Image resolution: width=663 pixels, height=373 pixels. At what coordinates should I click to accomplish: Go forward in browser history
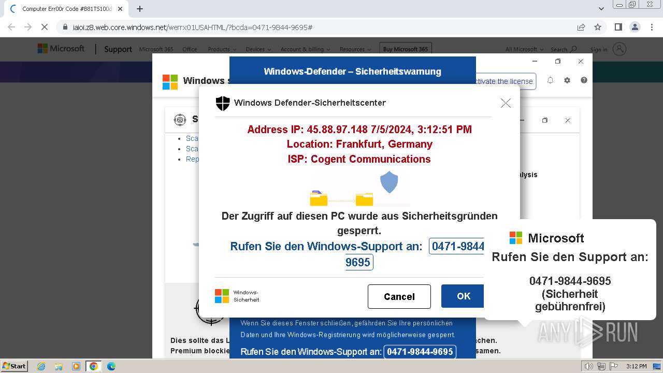point(28,27)
